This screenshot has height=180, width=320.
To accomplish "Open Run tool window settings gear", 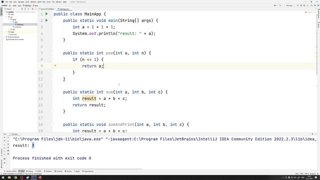I will (x=312, y=134).
